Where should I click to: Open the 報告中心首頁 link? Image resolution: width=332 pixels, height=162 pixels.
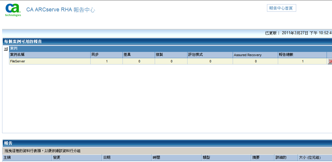coord(281,8)
